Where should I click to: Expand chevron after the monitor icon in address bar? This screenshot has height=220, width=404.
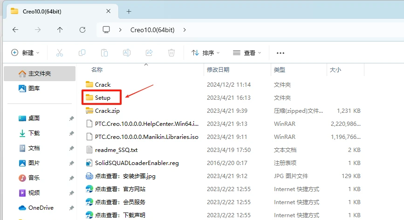click(120, 30)
